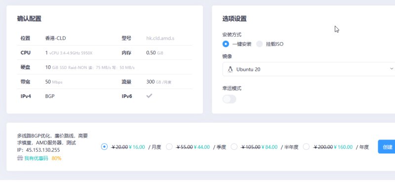
Task: Choose the ¥160.00 年度 billing option
Action: (x=306, y=146)
